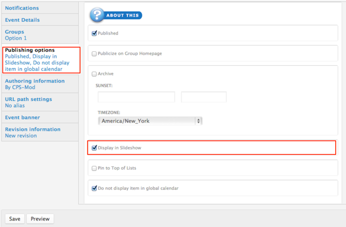Click the first Sunset date field

coord(136,97)
